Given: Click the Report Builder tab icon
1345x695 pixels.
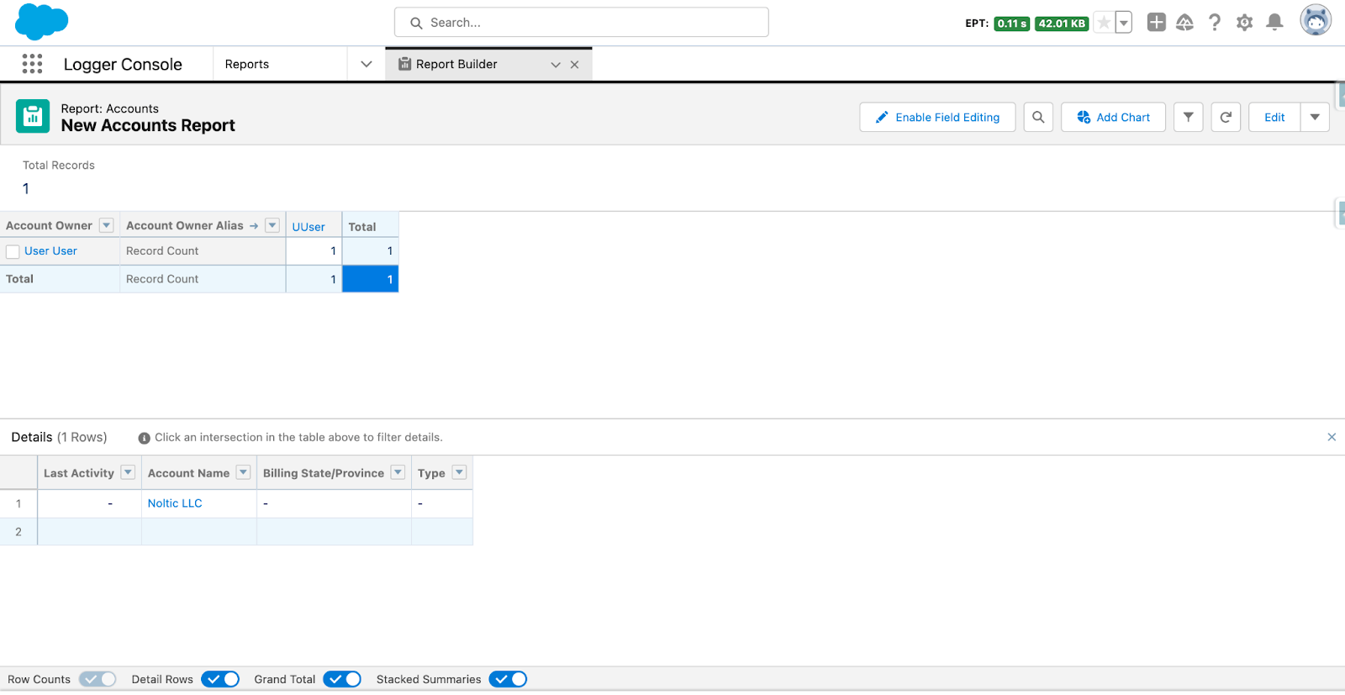Looking at the screenshot, I should pyautogui.click(x=404, y=64).
